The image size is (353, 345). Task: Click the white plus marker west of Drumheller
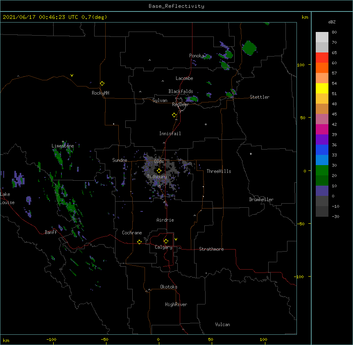[x=251, y=154]
